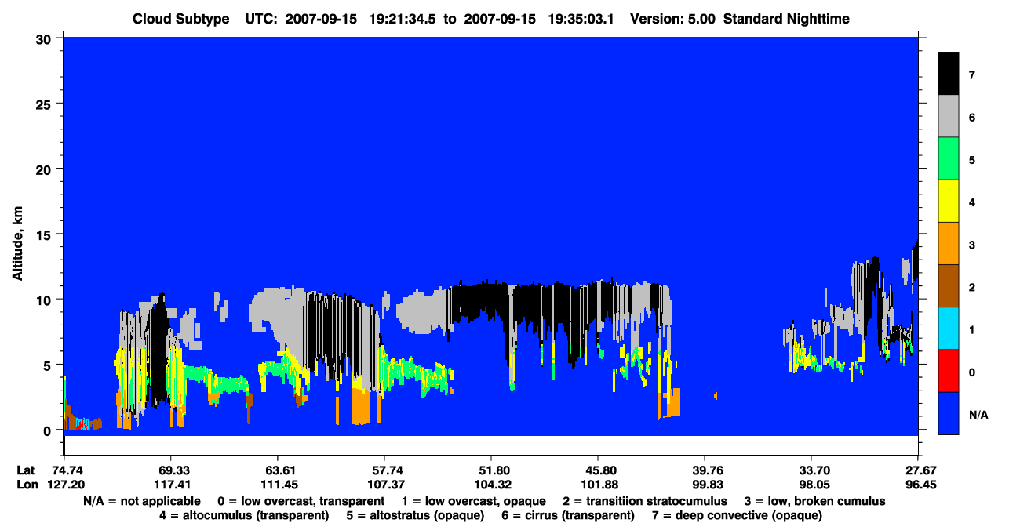Click the 'Lat' row label

[24, 471]
